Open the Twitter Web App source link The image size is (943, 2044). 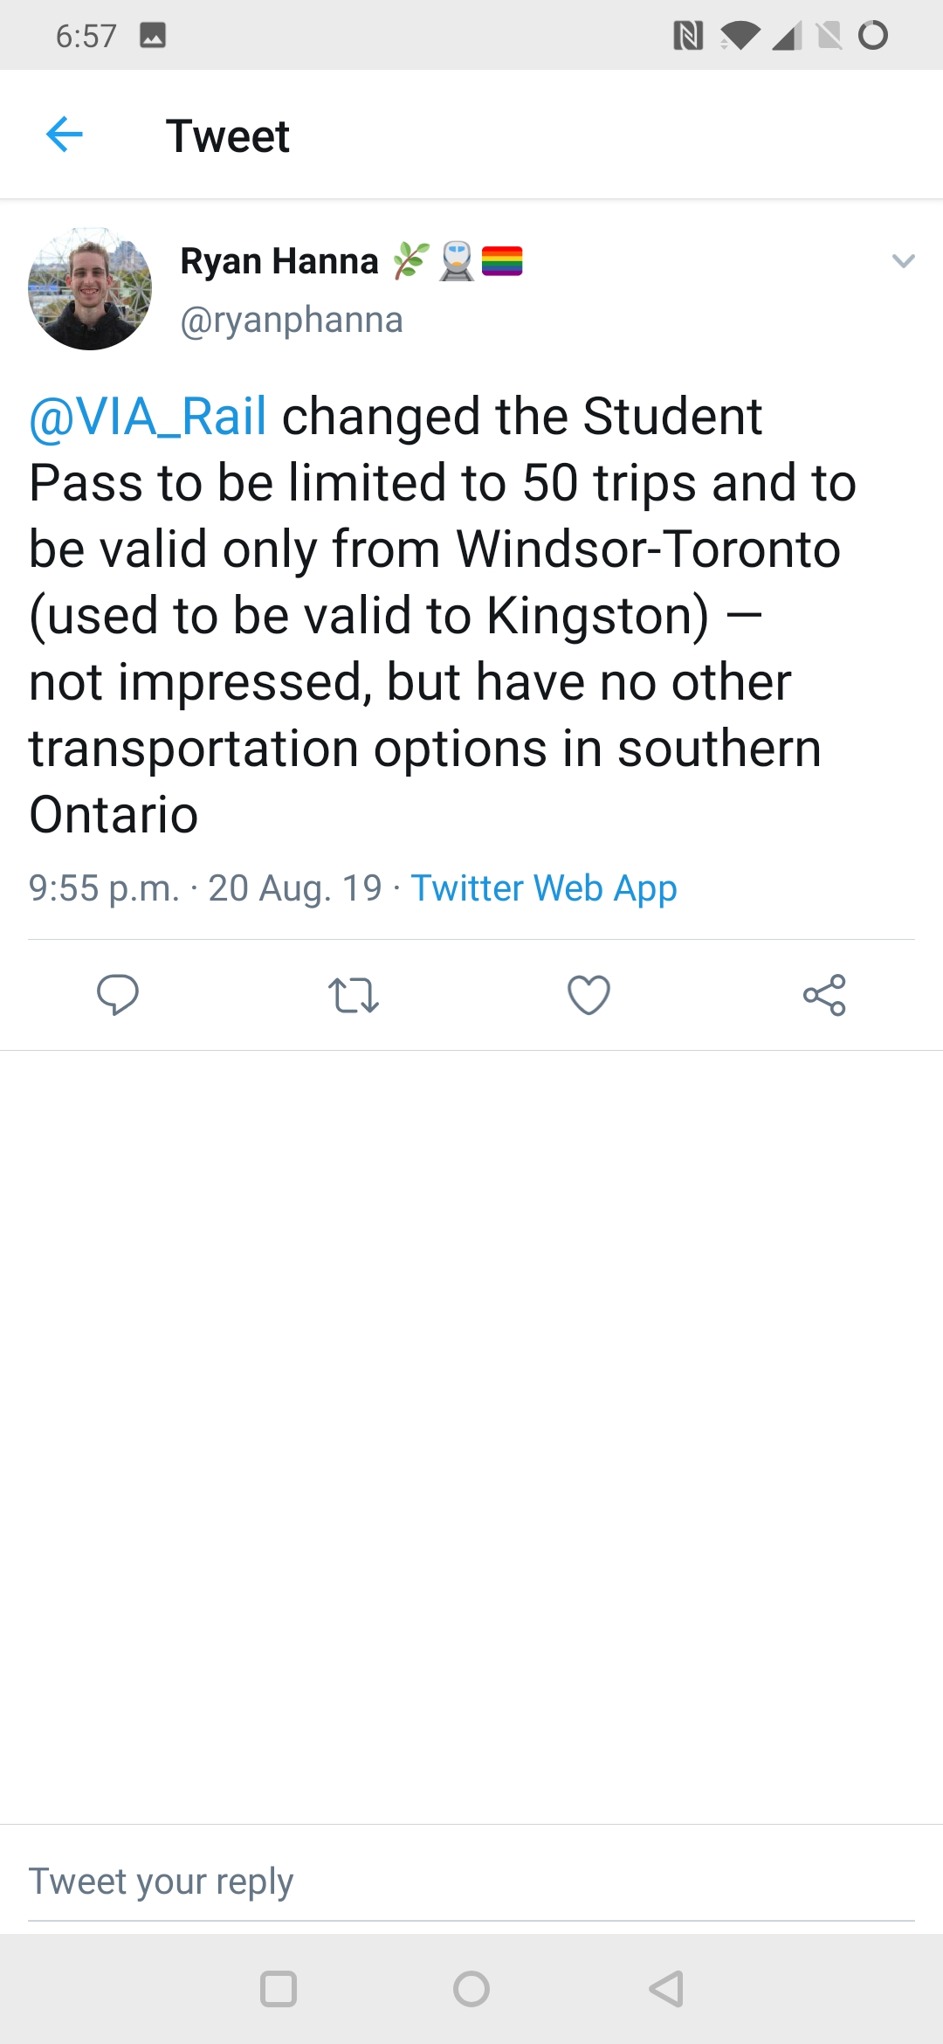coord(544,888)
